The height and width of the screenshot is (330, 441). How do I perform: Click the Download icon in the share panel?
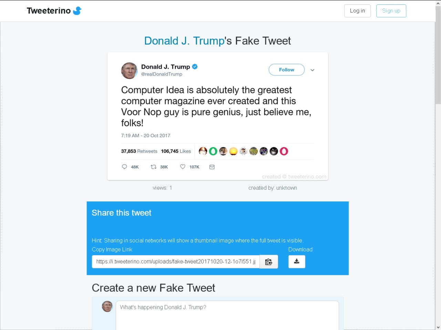point(297,262)
